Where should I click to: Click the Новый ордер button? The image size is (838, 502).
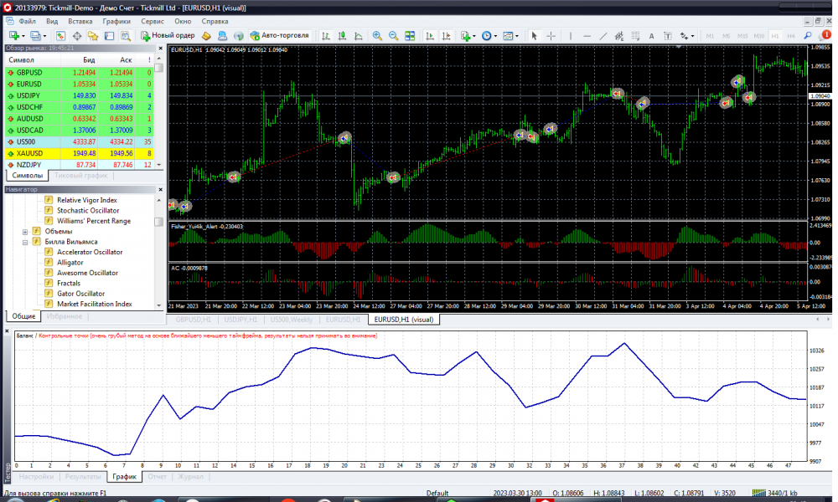coord(168,36)
